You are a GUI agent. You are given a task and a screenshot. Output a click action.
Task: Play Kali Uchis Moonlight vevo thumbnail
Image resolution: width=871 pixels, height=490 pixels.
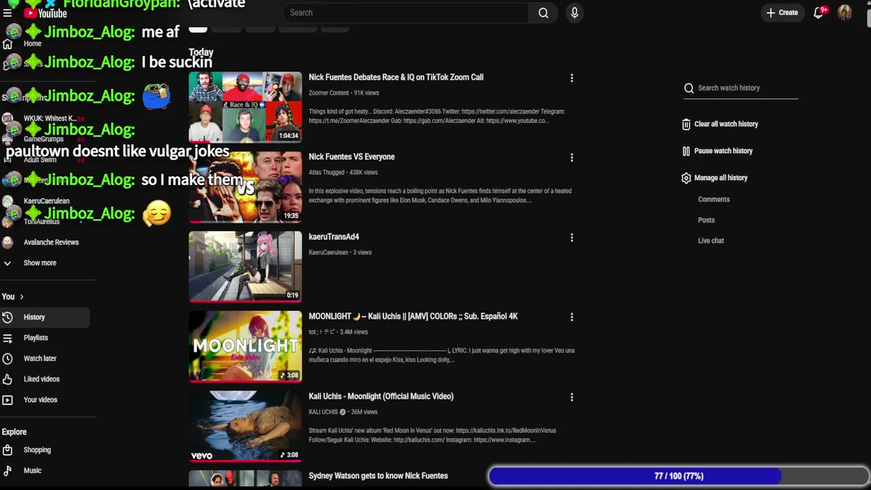[245, 426]
